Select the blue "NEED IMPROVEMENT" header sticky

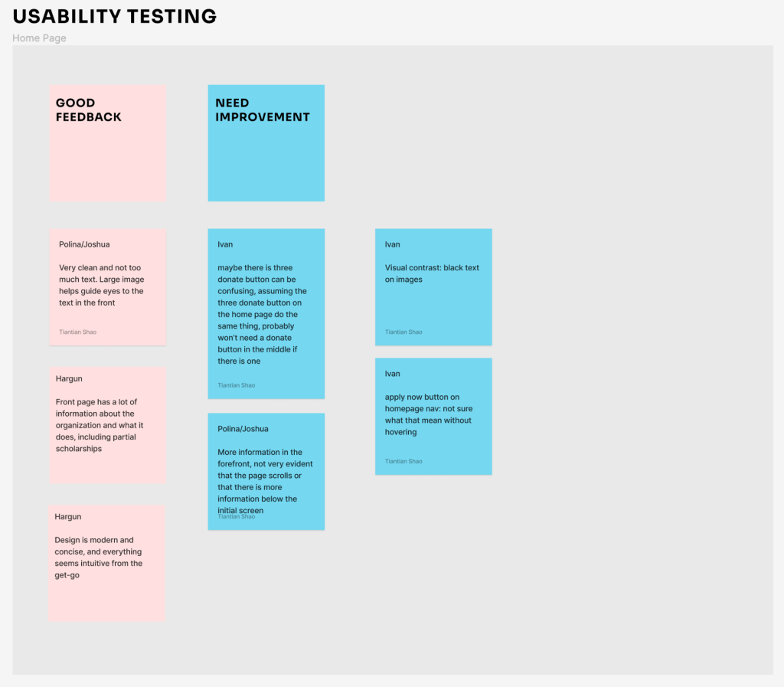tap(266, 143)
